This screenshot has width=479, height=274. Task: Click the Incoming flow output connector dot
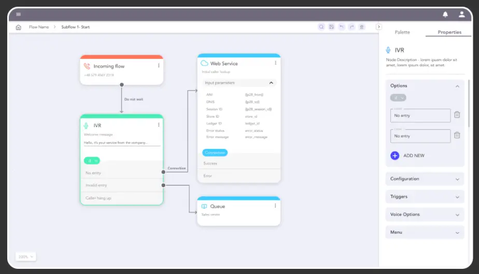click(x=122, y=85)
